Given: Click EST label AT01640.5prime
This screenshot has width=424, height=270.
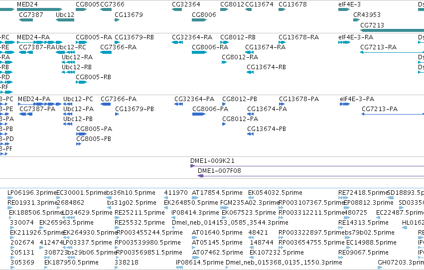Looking at the screenshot, I should pos(217,233).
